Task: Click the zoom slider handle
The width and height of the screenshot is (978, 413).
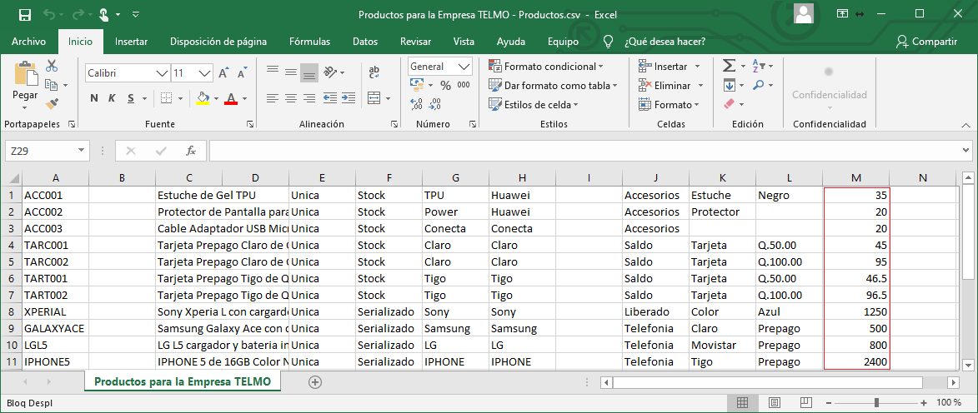Action: click(x=876, y=402)
